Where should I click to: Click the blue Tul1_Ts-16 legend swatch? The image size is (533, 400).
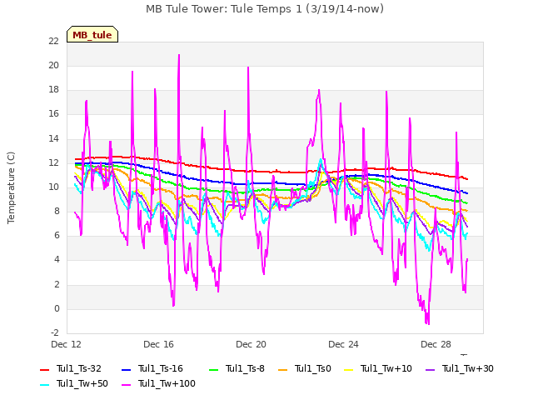pyautogui.click(x=126, y=370)
